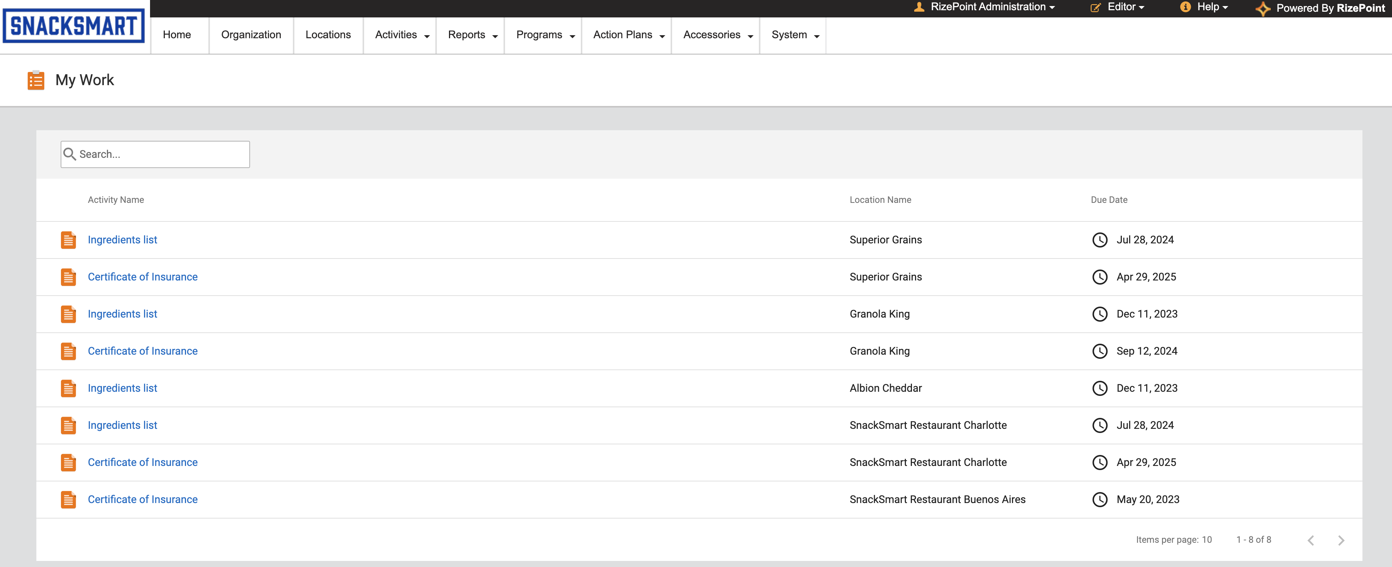Expand RizePoint Administration user menu
This screenshot has width=1392, height=567.
coord(984,7)
